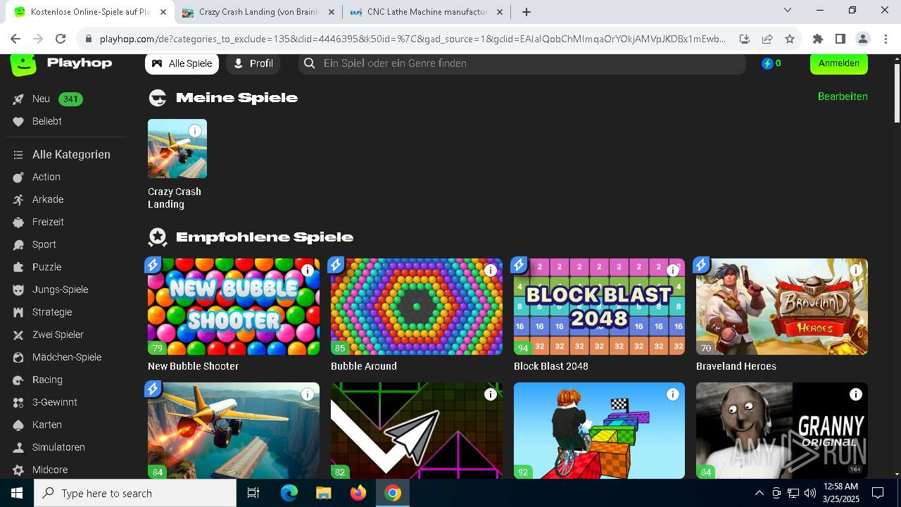Click info icon on Braveland Heroes
Screen dimensions: 901x507
point(856,270)
